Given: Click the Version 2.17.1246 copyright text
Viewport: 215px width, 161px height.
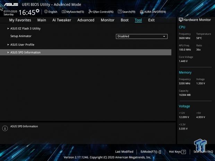Looking at the screenshot, I should pos(108,157).
